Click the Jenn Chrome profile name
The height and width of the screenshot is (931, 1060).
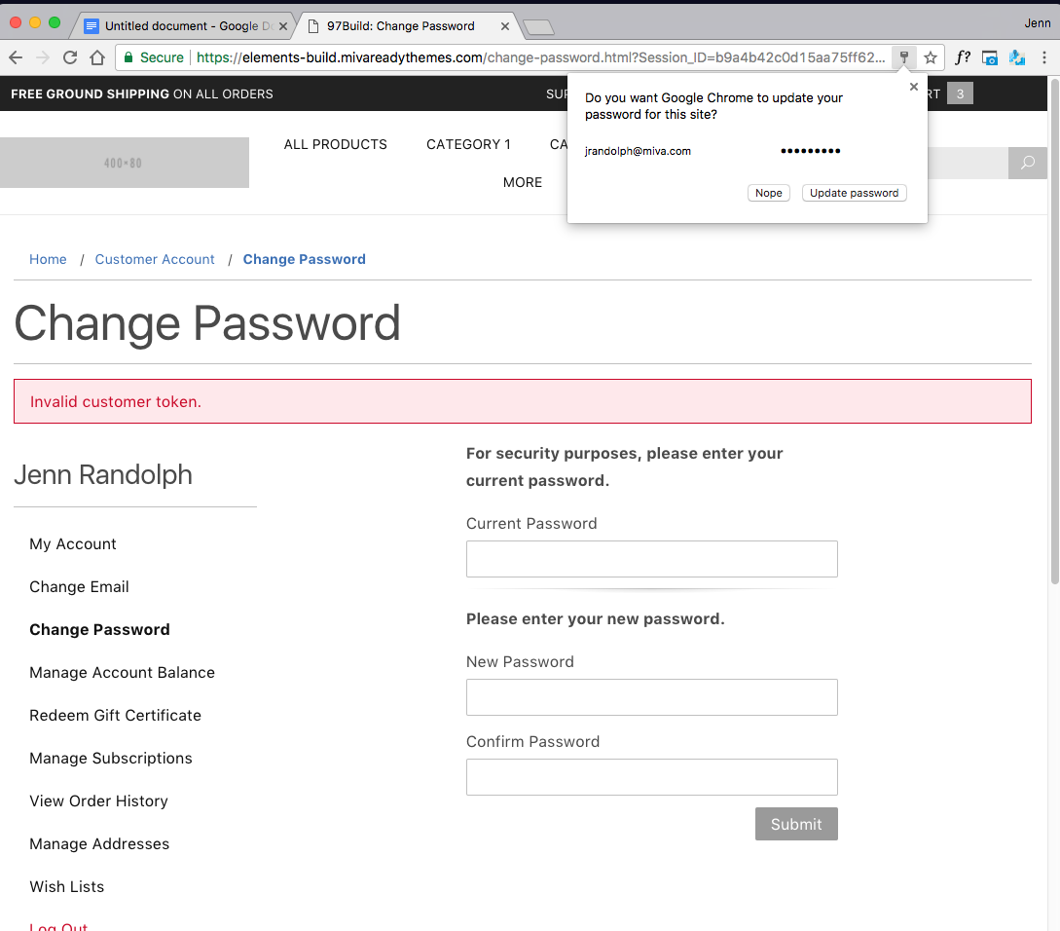click(x=1037, y=23)
